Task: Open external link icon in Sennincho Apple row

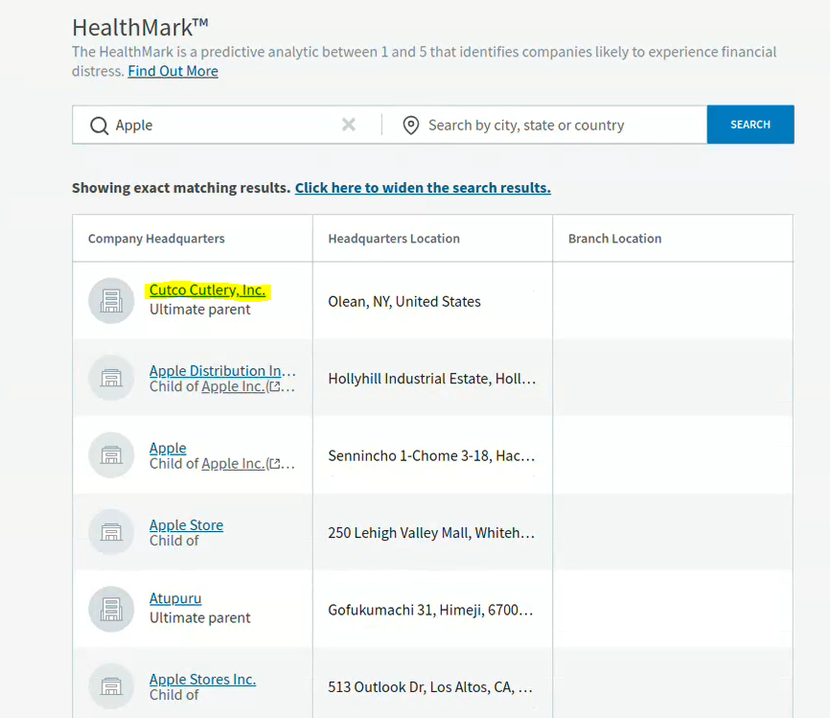Action: (x=275, y=464)
